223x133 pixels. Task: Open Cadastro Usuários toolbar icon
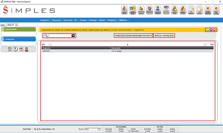click(x=158, y=10)
